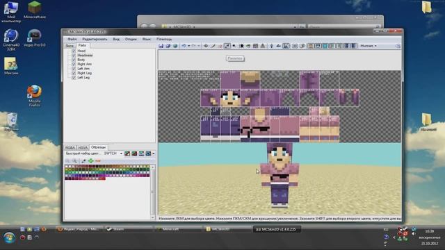Select the Pencil tool
This screenshot has width=445, height=250.
pyautogui.click(x=213, y=46)
